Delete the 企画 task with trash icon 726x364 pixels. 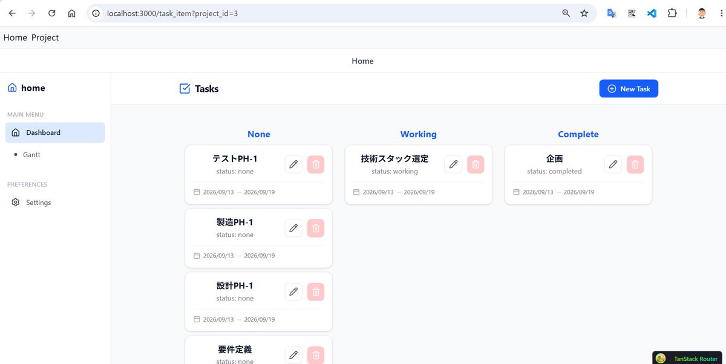pos(635,164)
